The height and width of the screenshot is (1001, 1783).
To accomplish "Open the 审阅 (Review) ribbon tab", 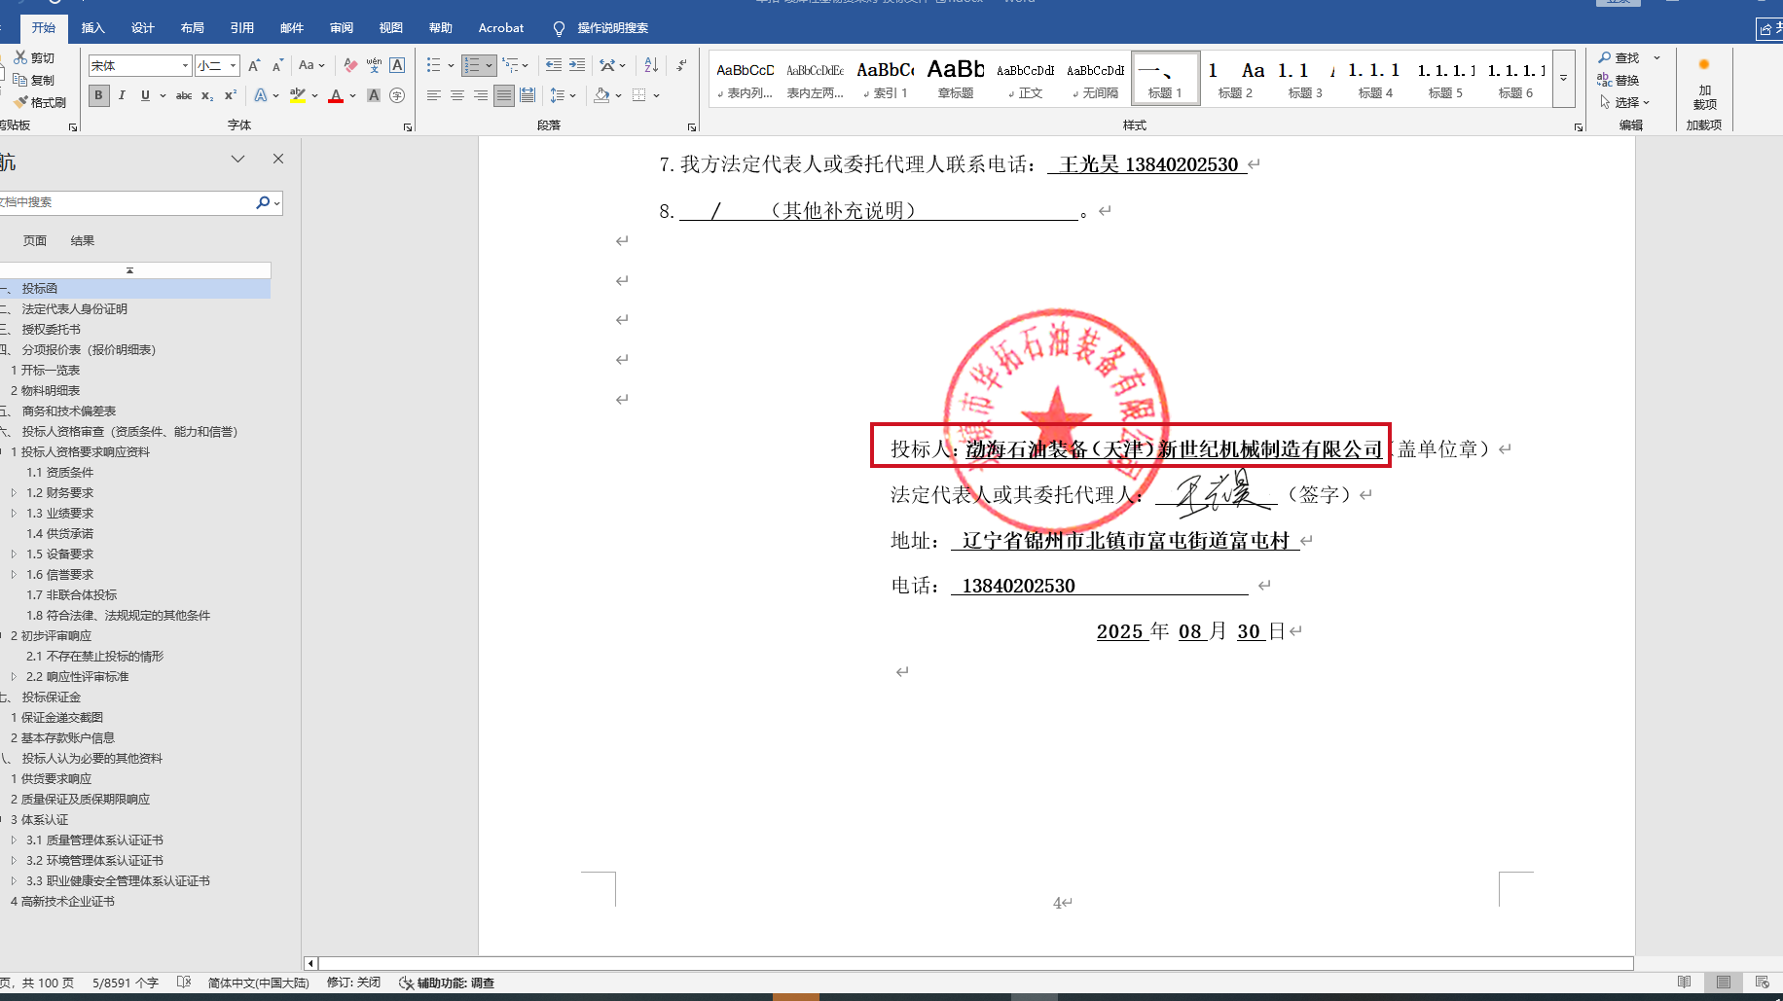I will [341, 28].
